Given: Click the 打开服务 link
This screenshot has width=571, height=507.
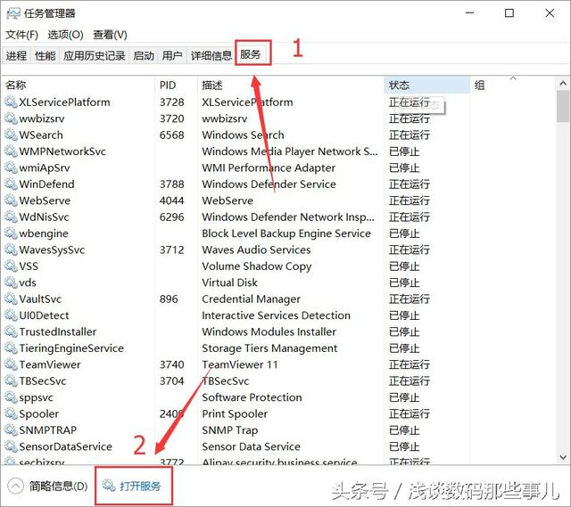Looking at the screenshot, I should pyautogui.click(x=142, y=486).
